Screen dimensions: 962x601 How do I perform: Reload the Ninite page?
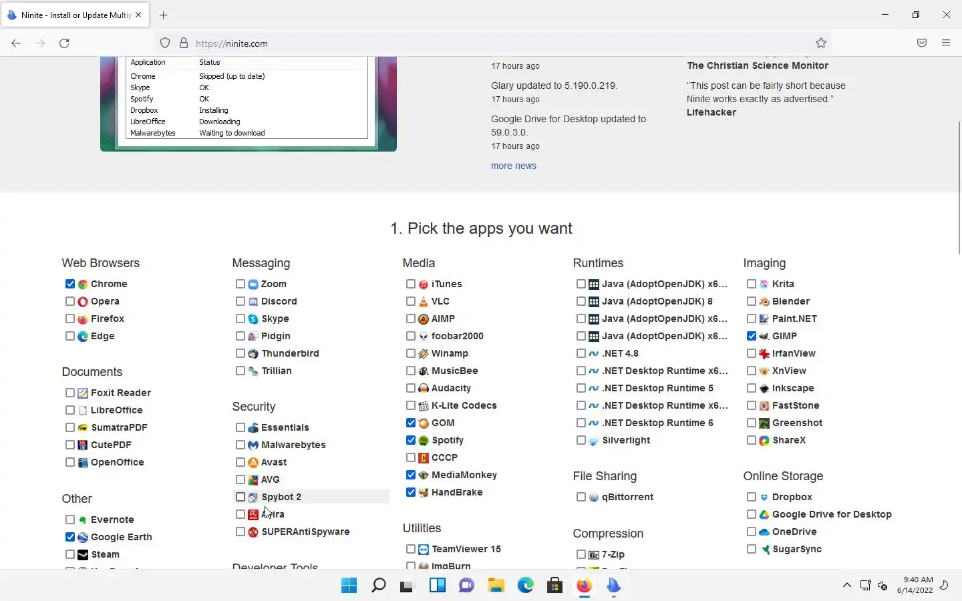pyautogui.click(x=64, y=43)
